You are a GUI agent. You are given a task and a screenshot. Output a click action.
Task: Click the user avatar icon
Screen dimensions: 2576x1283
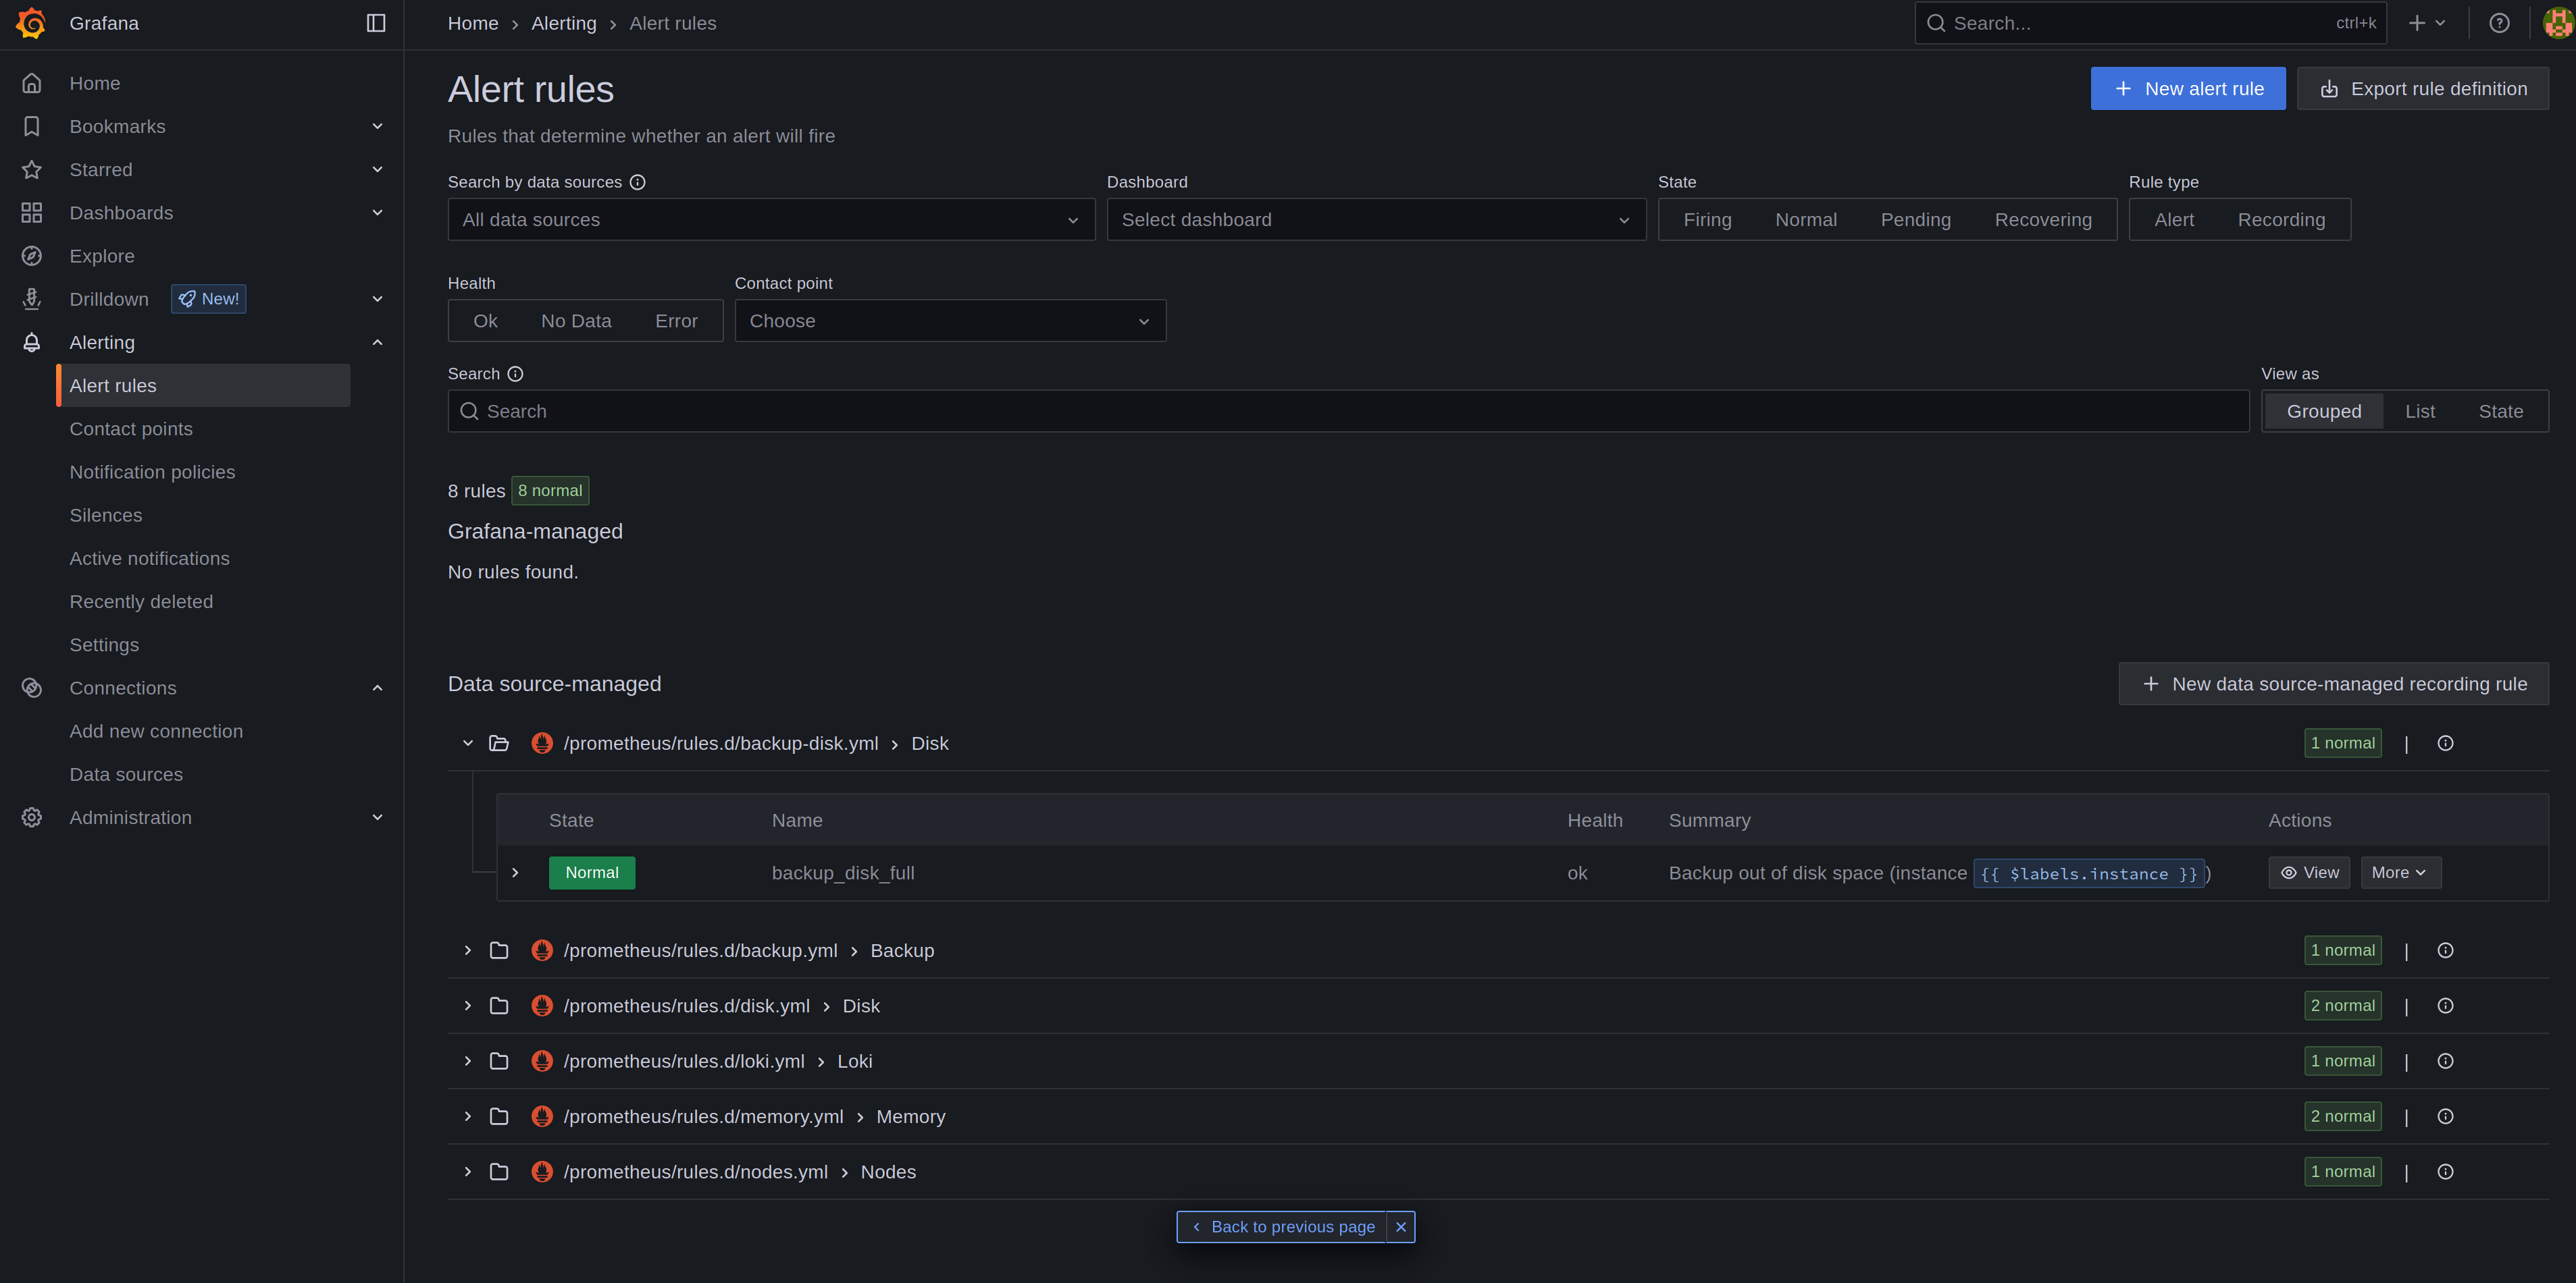click(2557, 23)
